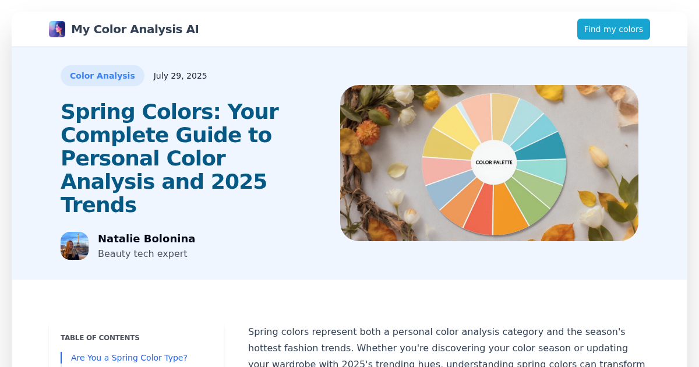Click the spring colors article headline
The width and height of the screenshot is (699, 367).
(x=170, y=158)
